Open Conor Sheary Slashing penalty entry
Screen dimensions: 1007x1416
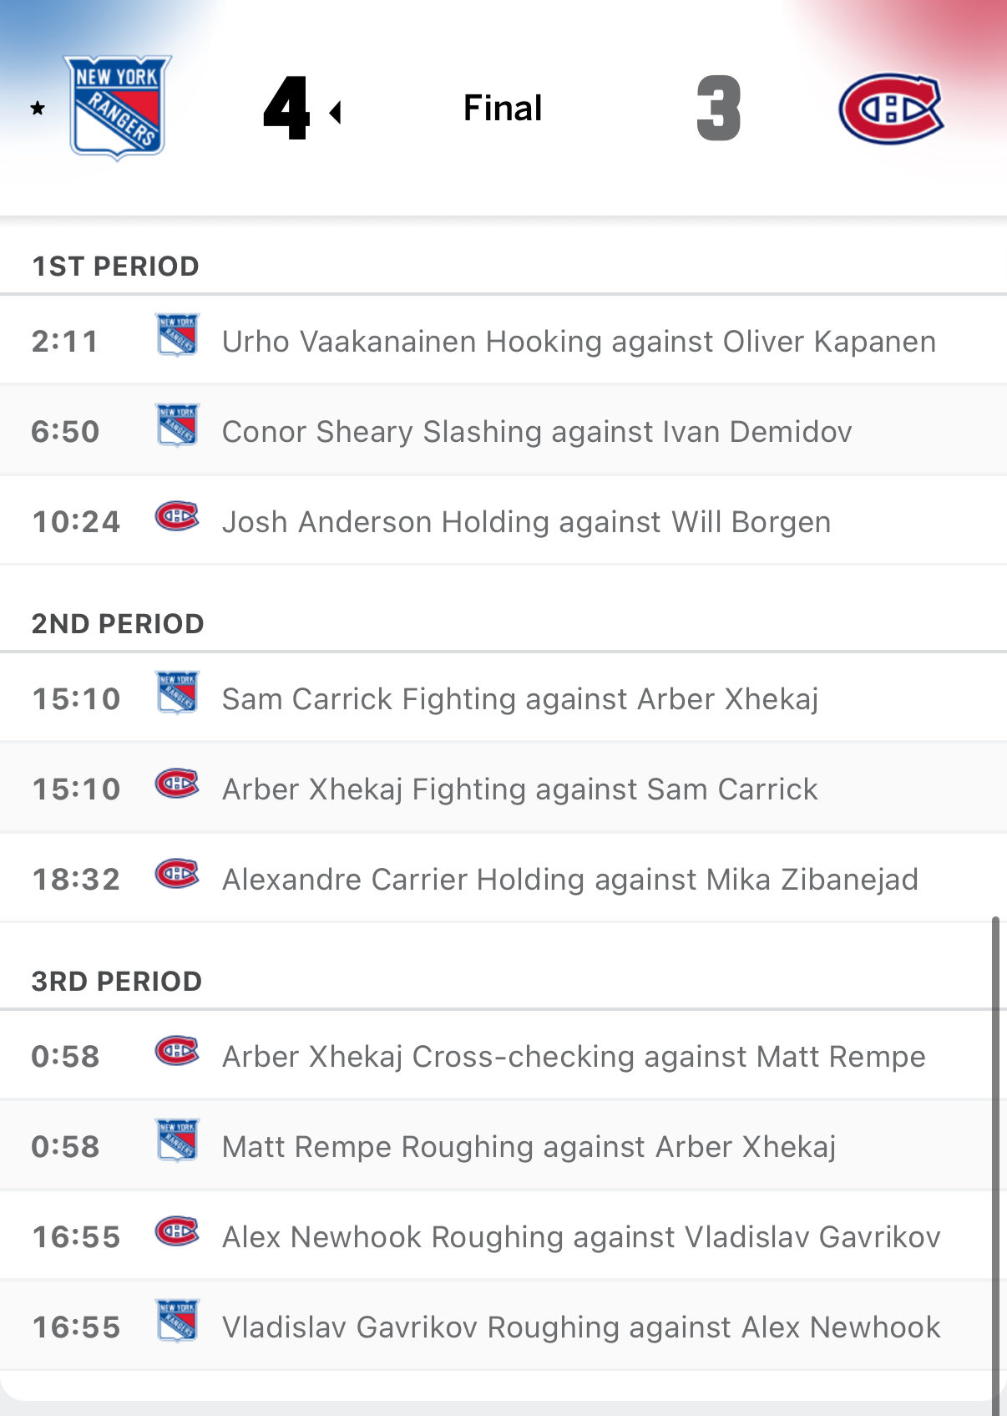pos(536,432)
